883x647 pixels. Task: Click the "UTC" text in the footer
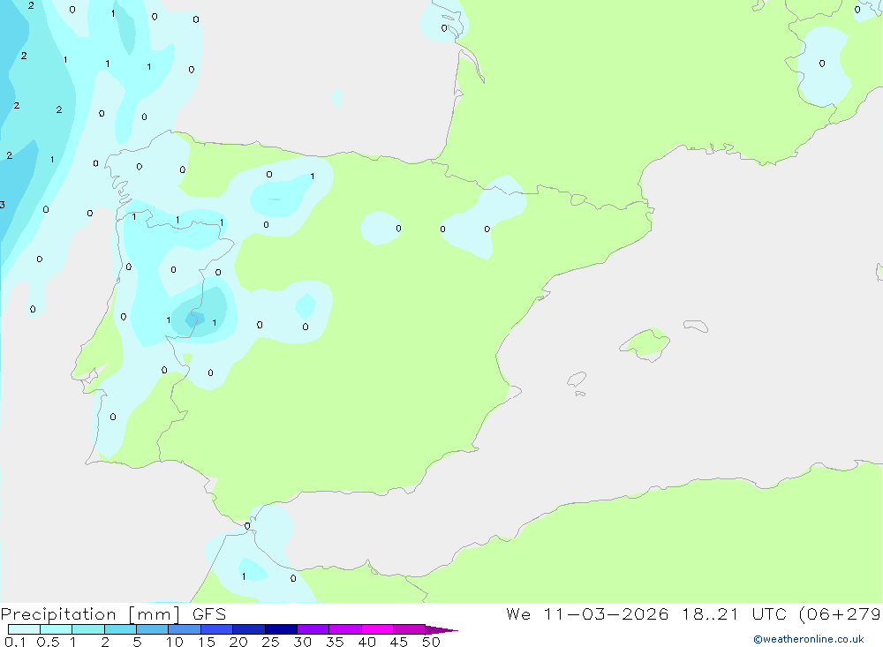click(769, 613)
